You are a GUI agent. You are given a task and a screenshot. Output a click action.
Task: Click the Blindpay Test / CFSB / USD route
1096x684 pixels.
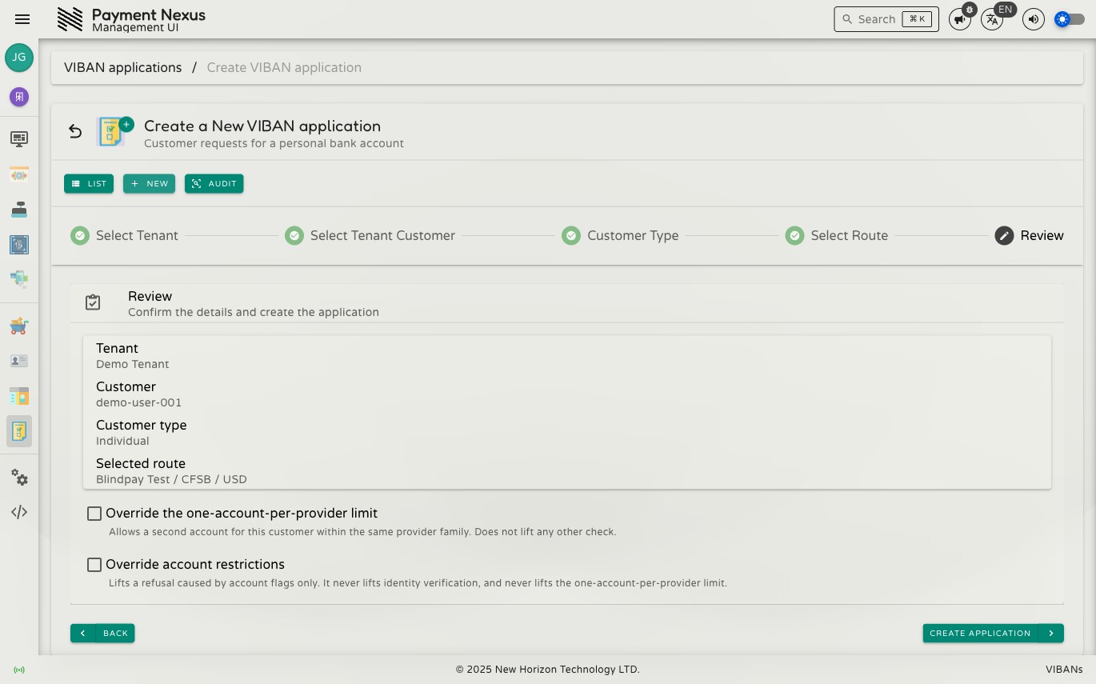pos(171,479)
